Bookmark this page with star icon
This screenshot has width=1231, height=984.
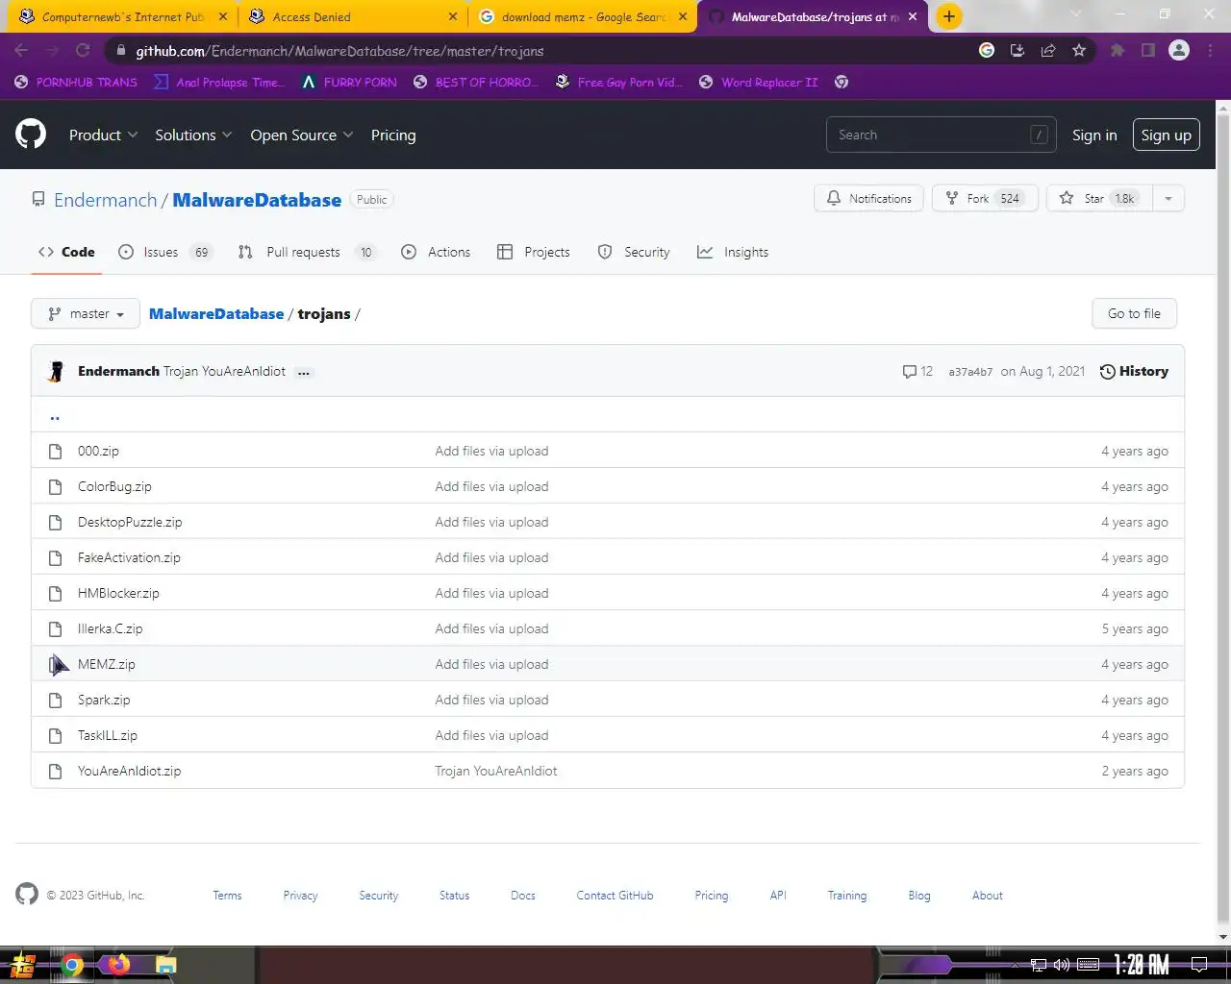click(x=1079, y=50)
